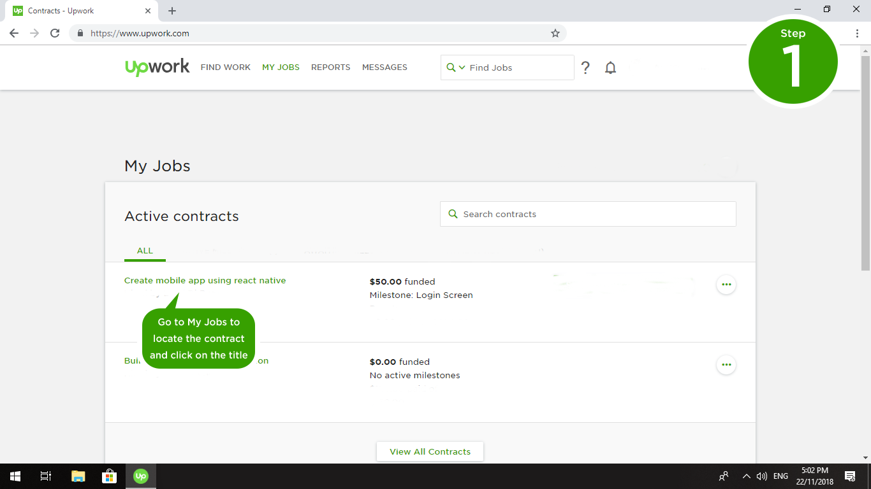Open the Upwork help menu
Image resolution: width=871 pixels, height=489 pixels.
[585, 67]
